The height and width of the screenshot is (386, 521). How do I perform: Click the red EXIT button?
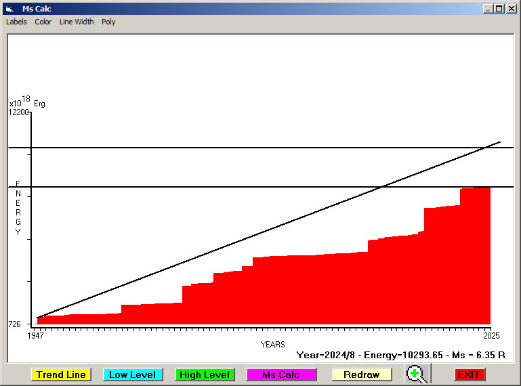click(469, 374)
